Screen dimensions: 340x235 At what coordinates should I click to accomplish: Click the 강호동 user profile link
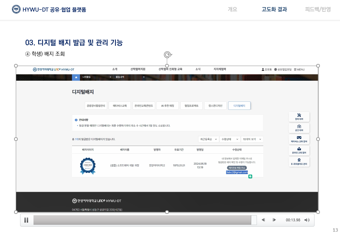tap(267, 70)
